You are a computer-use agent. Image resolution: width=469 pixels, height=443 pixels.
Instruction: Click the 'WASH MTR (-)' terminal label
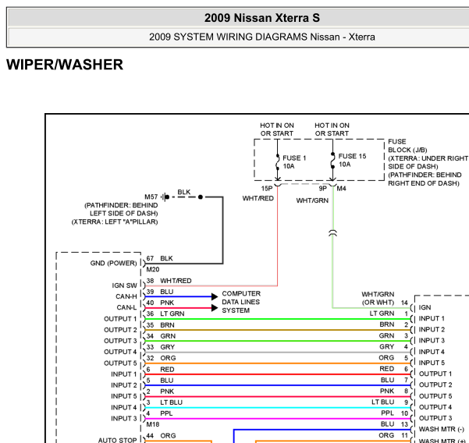coord(442,429)
